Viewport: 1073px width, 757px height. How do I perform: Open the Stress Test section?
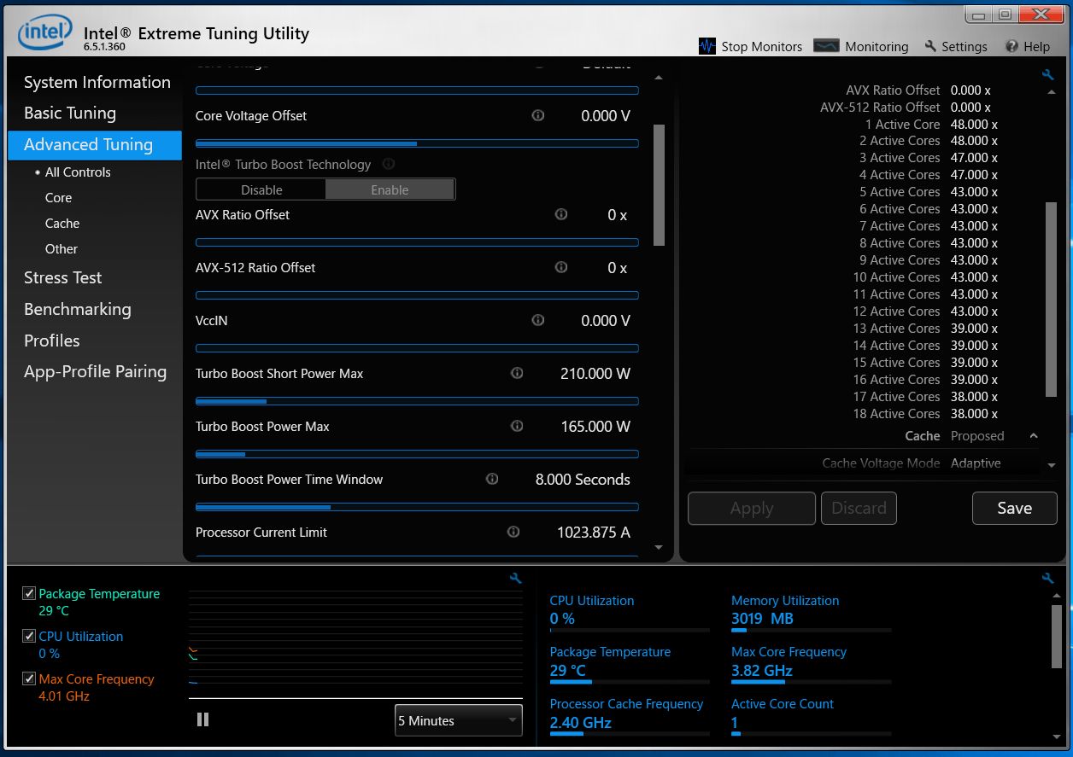point(63,277)
